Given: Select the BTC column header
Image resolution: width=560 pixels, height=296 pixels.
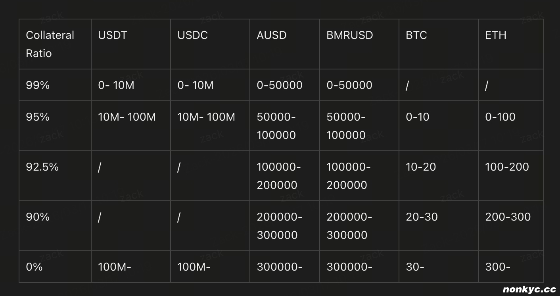Looking at the screenshot, I should [416, 35].
